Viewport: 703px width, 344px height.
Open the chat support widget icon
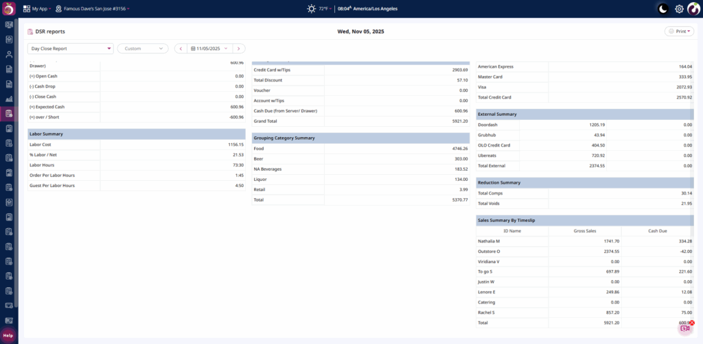click(684, 328)
